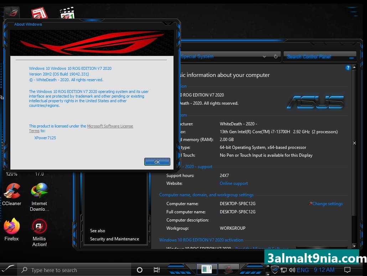Show hidden tray icons arrow
The image size is (367, 276).
(268, 266)
